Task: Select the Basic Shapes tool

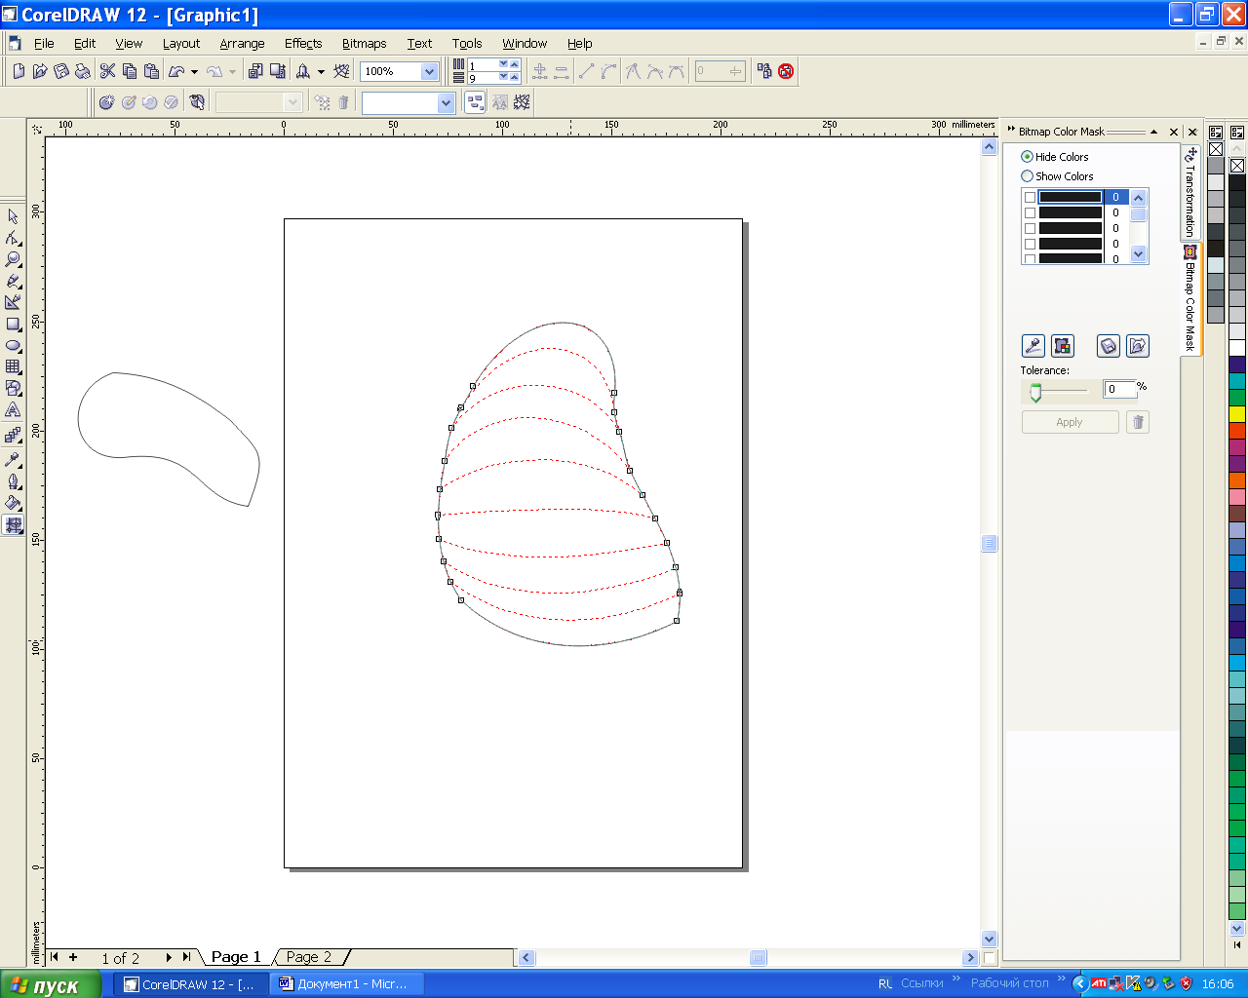Action: [13, 388]
